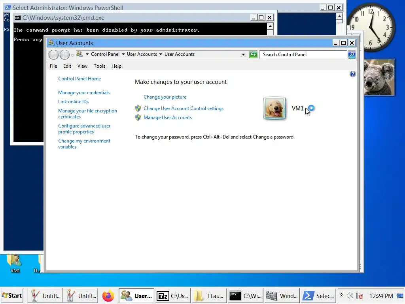Image resolution: width=405 pixels, height=304 pixels.
Task: Click the User Accounts title bar icon
Action: click(51, 43)
